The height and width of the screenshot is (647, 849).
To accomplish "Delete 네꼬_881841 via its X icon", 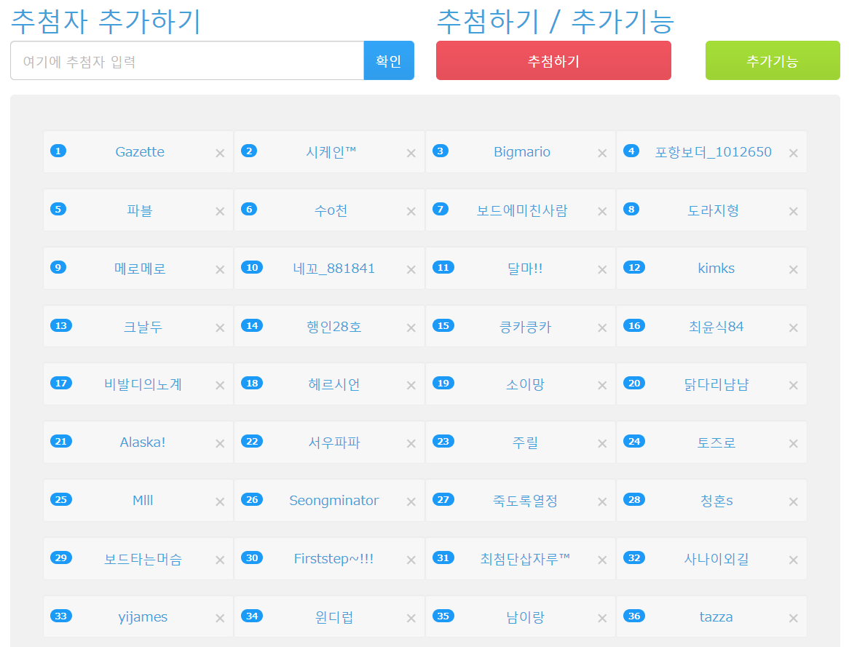I will click(x=411, y=269).
